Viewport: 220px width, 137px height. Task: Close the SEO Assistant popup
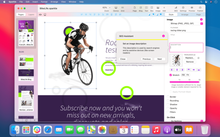123,59
